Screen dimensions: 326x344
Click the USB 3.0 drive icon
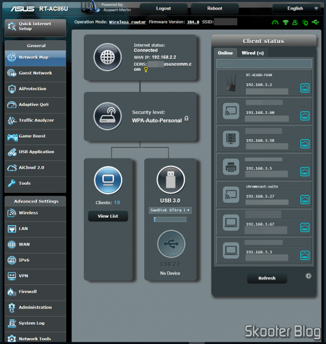(171, 180)
